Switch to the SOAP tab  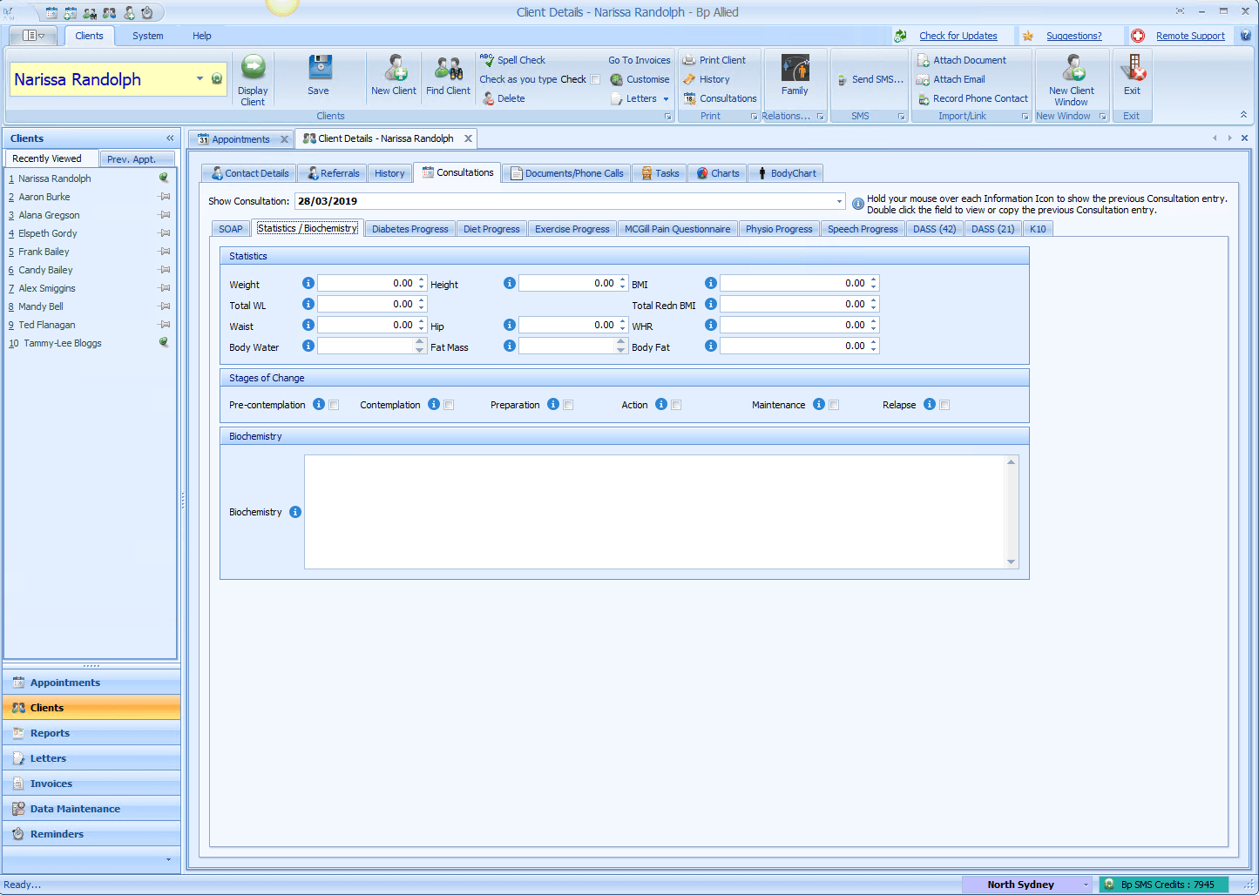231,229
